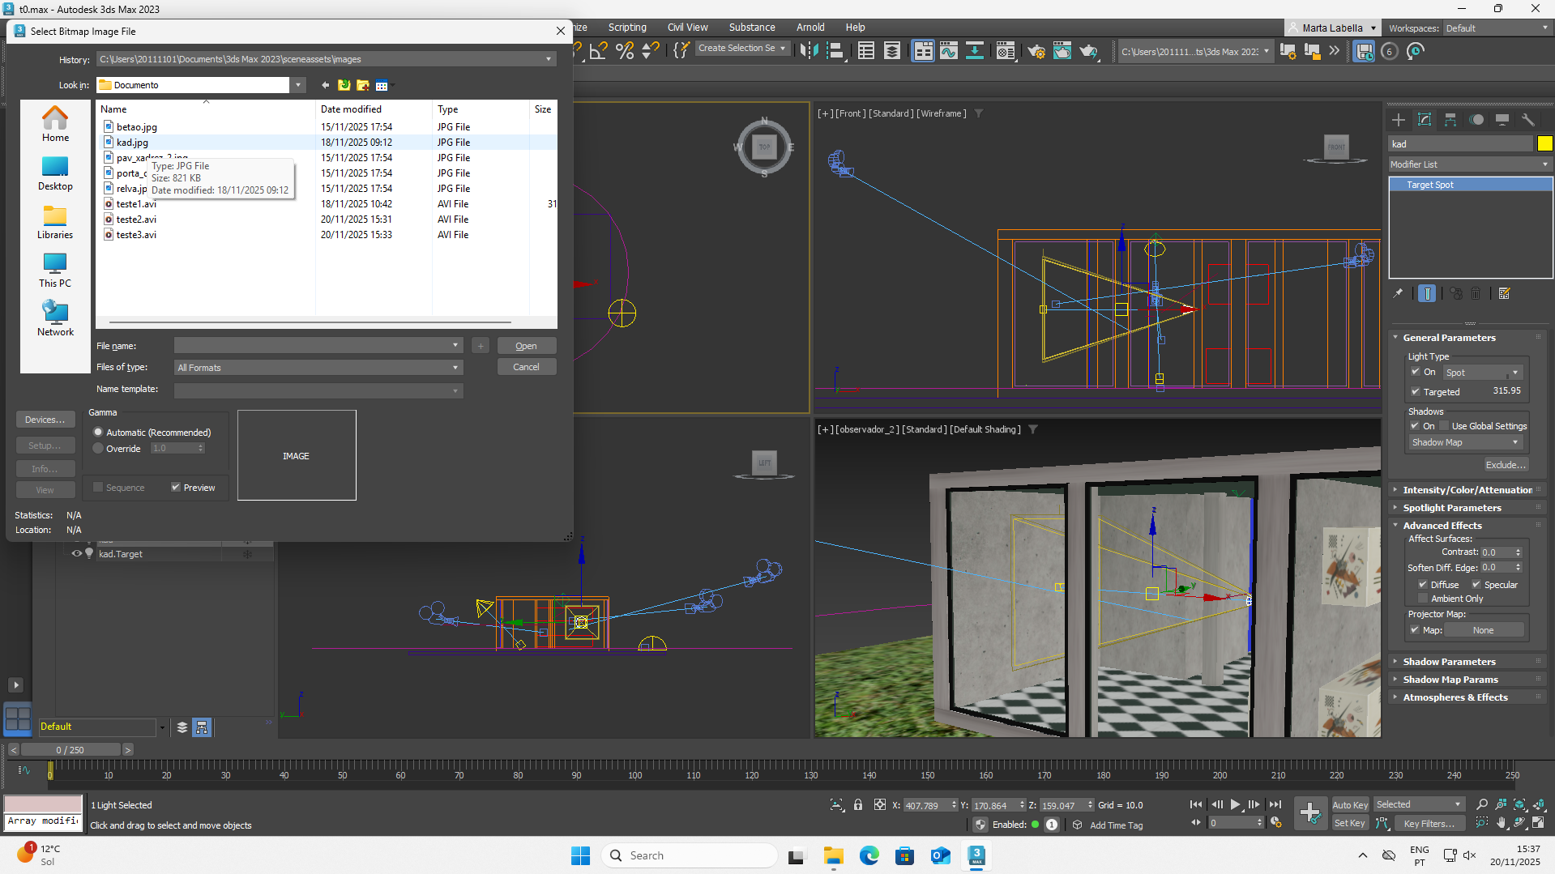Open the Render Setup teapot icon
Viewport: 1555px width, 874px height.
click(x=1036, y=51)
